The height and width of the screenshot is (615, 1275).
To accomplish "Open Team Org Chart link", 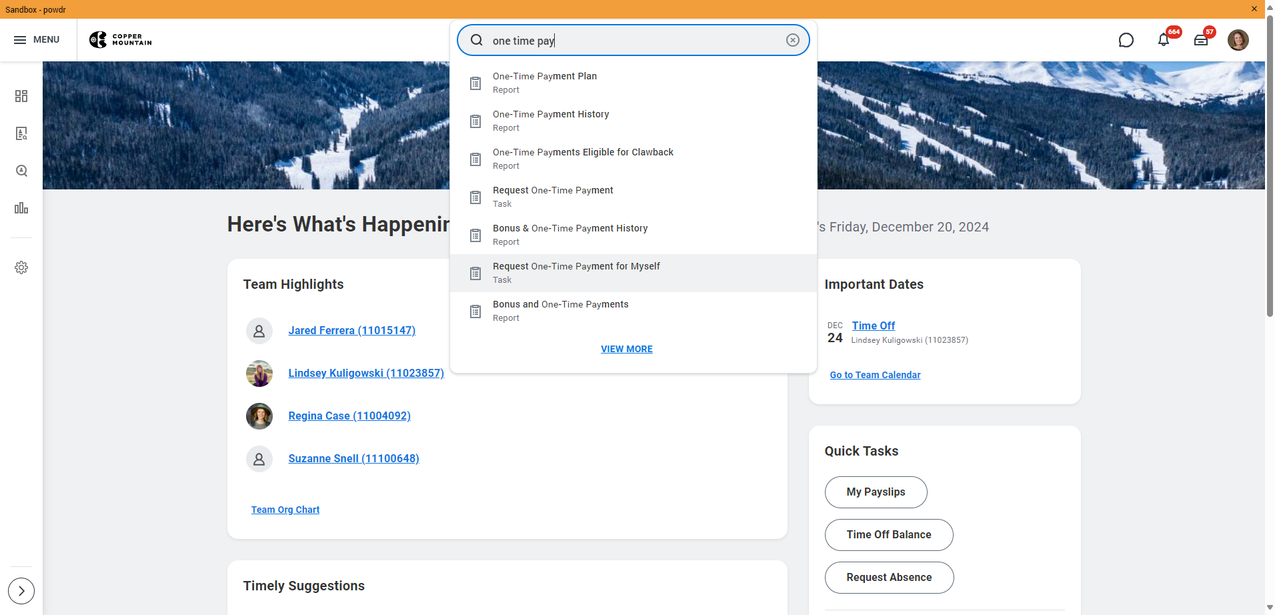I will pyautogui.click(x=285, y=510).
